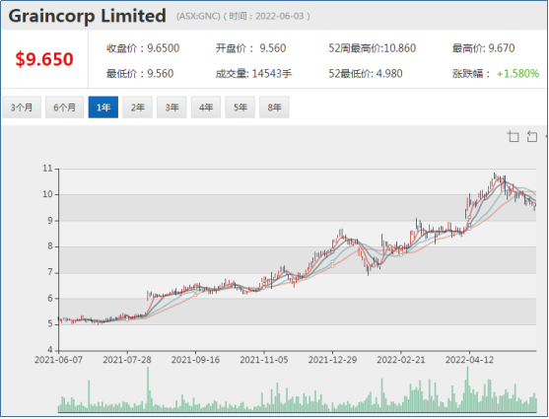Click the (ASX:GNC) ticker text
The image size is (549, 419).
tap(198, 16)
